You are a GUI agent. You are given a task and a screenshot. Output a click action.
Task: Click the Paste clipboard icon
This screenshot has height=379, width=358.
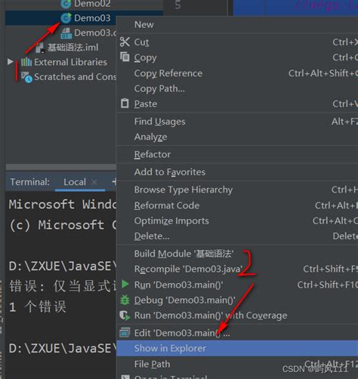click(x=125, y=103)
